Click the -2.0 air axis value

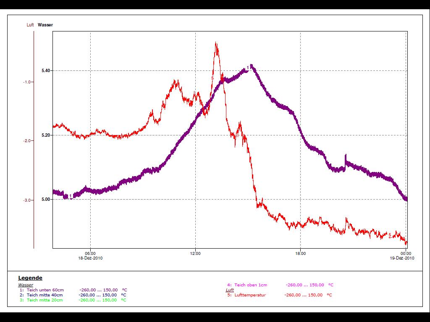click(27, 141)
